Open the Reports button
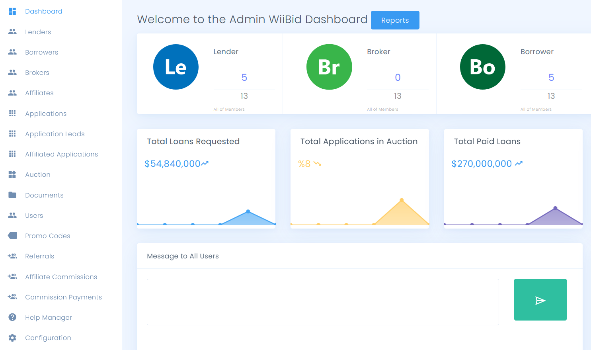The height and width of the screenshot is (350, 591). pos(395,20)
